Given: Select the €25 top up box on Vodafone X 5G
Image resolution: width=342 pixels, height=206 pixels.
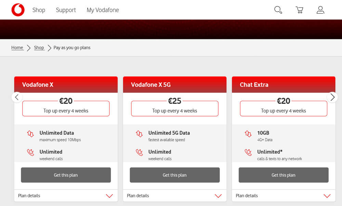Looking at the screenshot, I should pyautogui.click(x=175, y=108).
